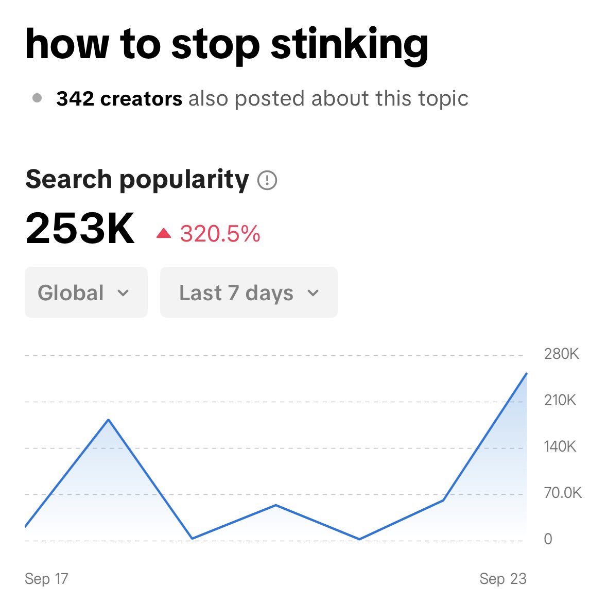Click the 70.0K y-axis label
Screen dimensions: 607x603
[x=563, y=493]
